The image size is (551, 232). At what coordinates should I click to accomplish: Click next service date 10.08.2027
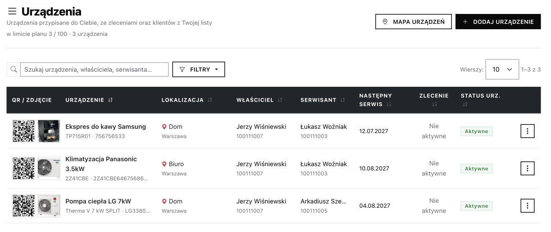(x=374, y=169)
